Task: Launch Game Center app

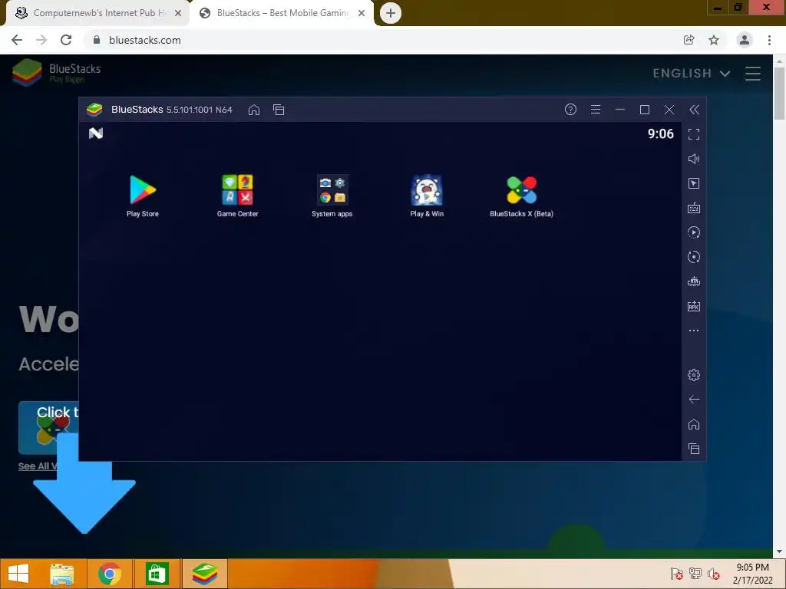Action: [238, 196]
